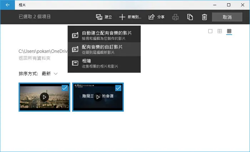Click the 取消 cancel button
The width and height of the screenshot is (250, 152).
pyautogui.click(x=227, y=17)
